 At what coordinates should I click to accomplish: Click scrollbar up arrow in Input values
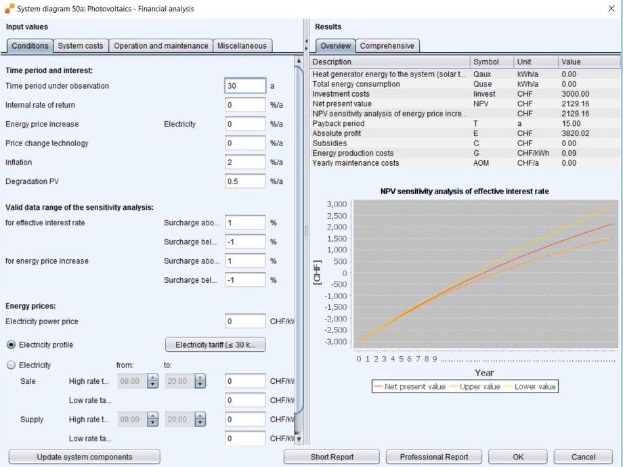point(299,62)
